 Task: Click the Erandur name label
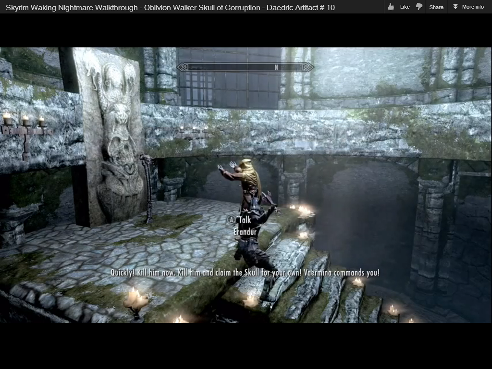click(245, 232)
